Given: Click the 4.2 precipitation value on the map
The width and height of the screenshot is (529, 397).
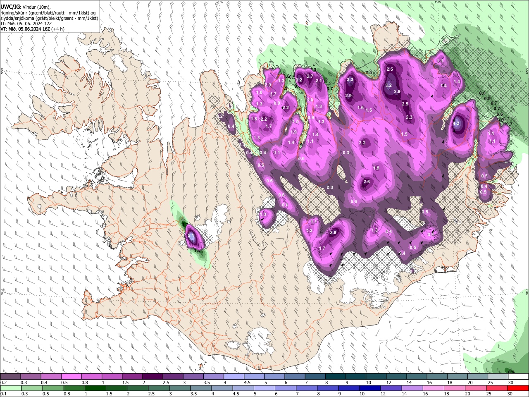Looking at the screenshot, I should [x=456, y=123].
